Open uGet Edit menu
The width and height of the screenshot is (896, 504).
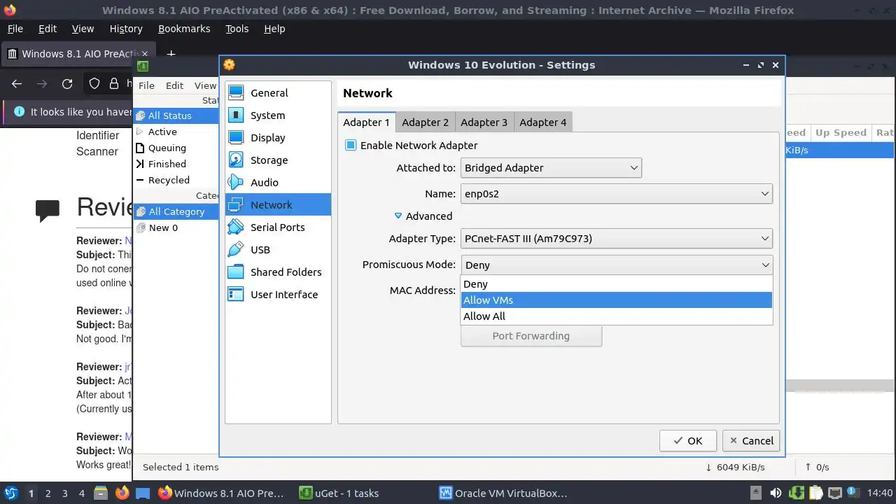[174, 85]
